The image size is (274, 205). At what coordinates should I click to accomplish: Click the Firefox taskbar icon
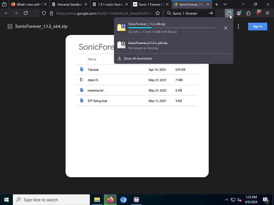(110, 200)
